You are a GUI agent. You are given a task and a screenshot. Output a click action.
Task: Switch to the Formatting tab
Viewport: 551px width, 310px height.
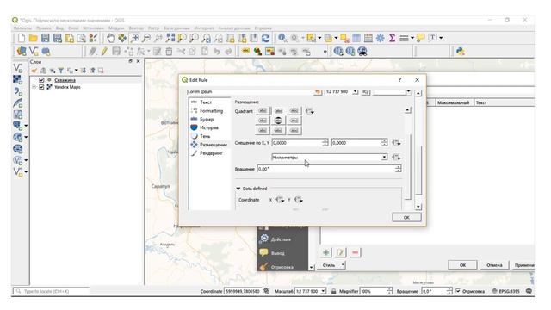click(211, 111)
